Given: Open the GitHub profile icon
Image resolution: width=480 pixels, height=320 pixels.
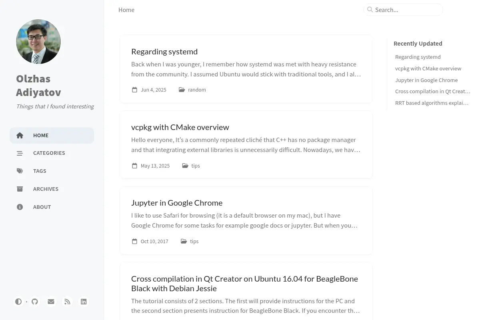Looking at the screenshot, I should coord(35,302).
